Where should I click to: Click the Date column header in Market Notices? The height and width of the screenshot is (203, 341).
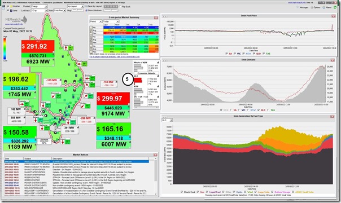click(14, 158)
